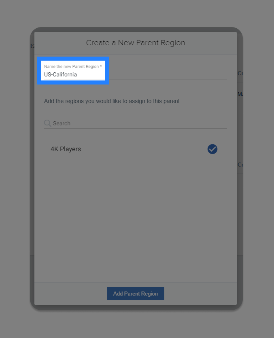Click the required asterisk beside the name label
The image size is (274, 338).
pyautogui.click(x=101, y=66)
